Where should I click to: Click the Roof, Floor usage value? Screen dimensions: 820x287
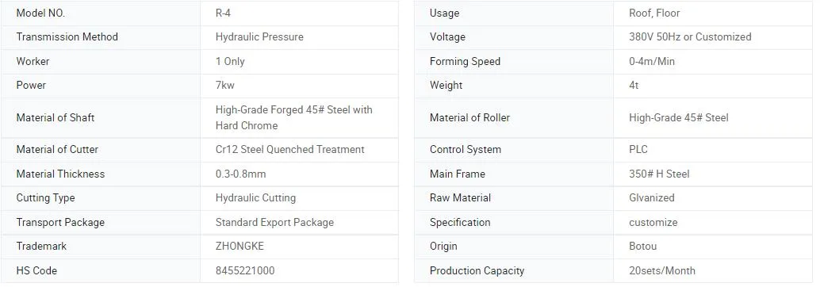click(654, 13)
